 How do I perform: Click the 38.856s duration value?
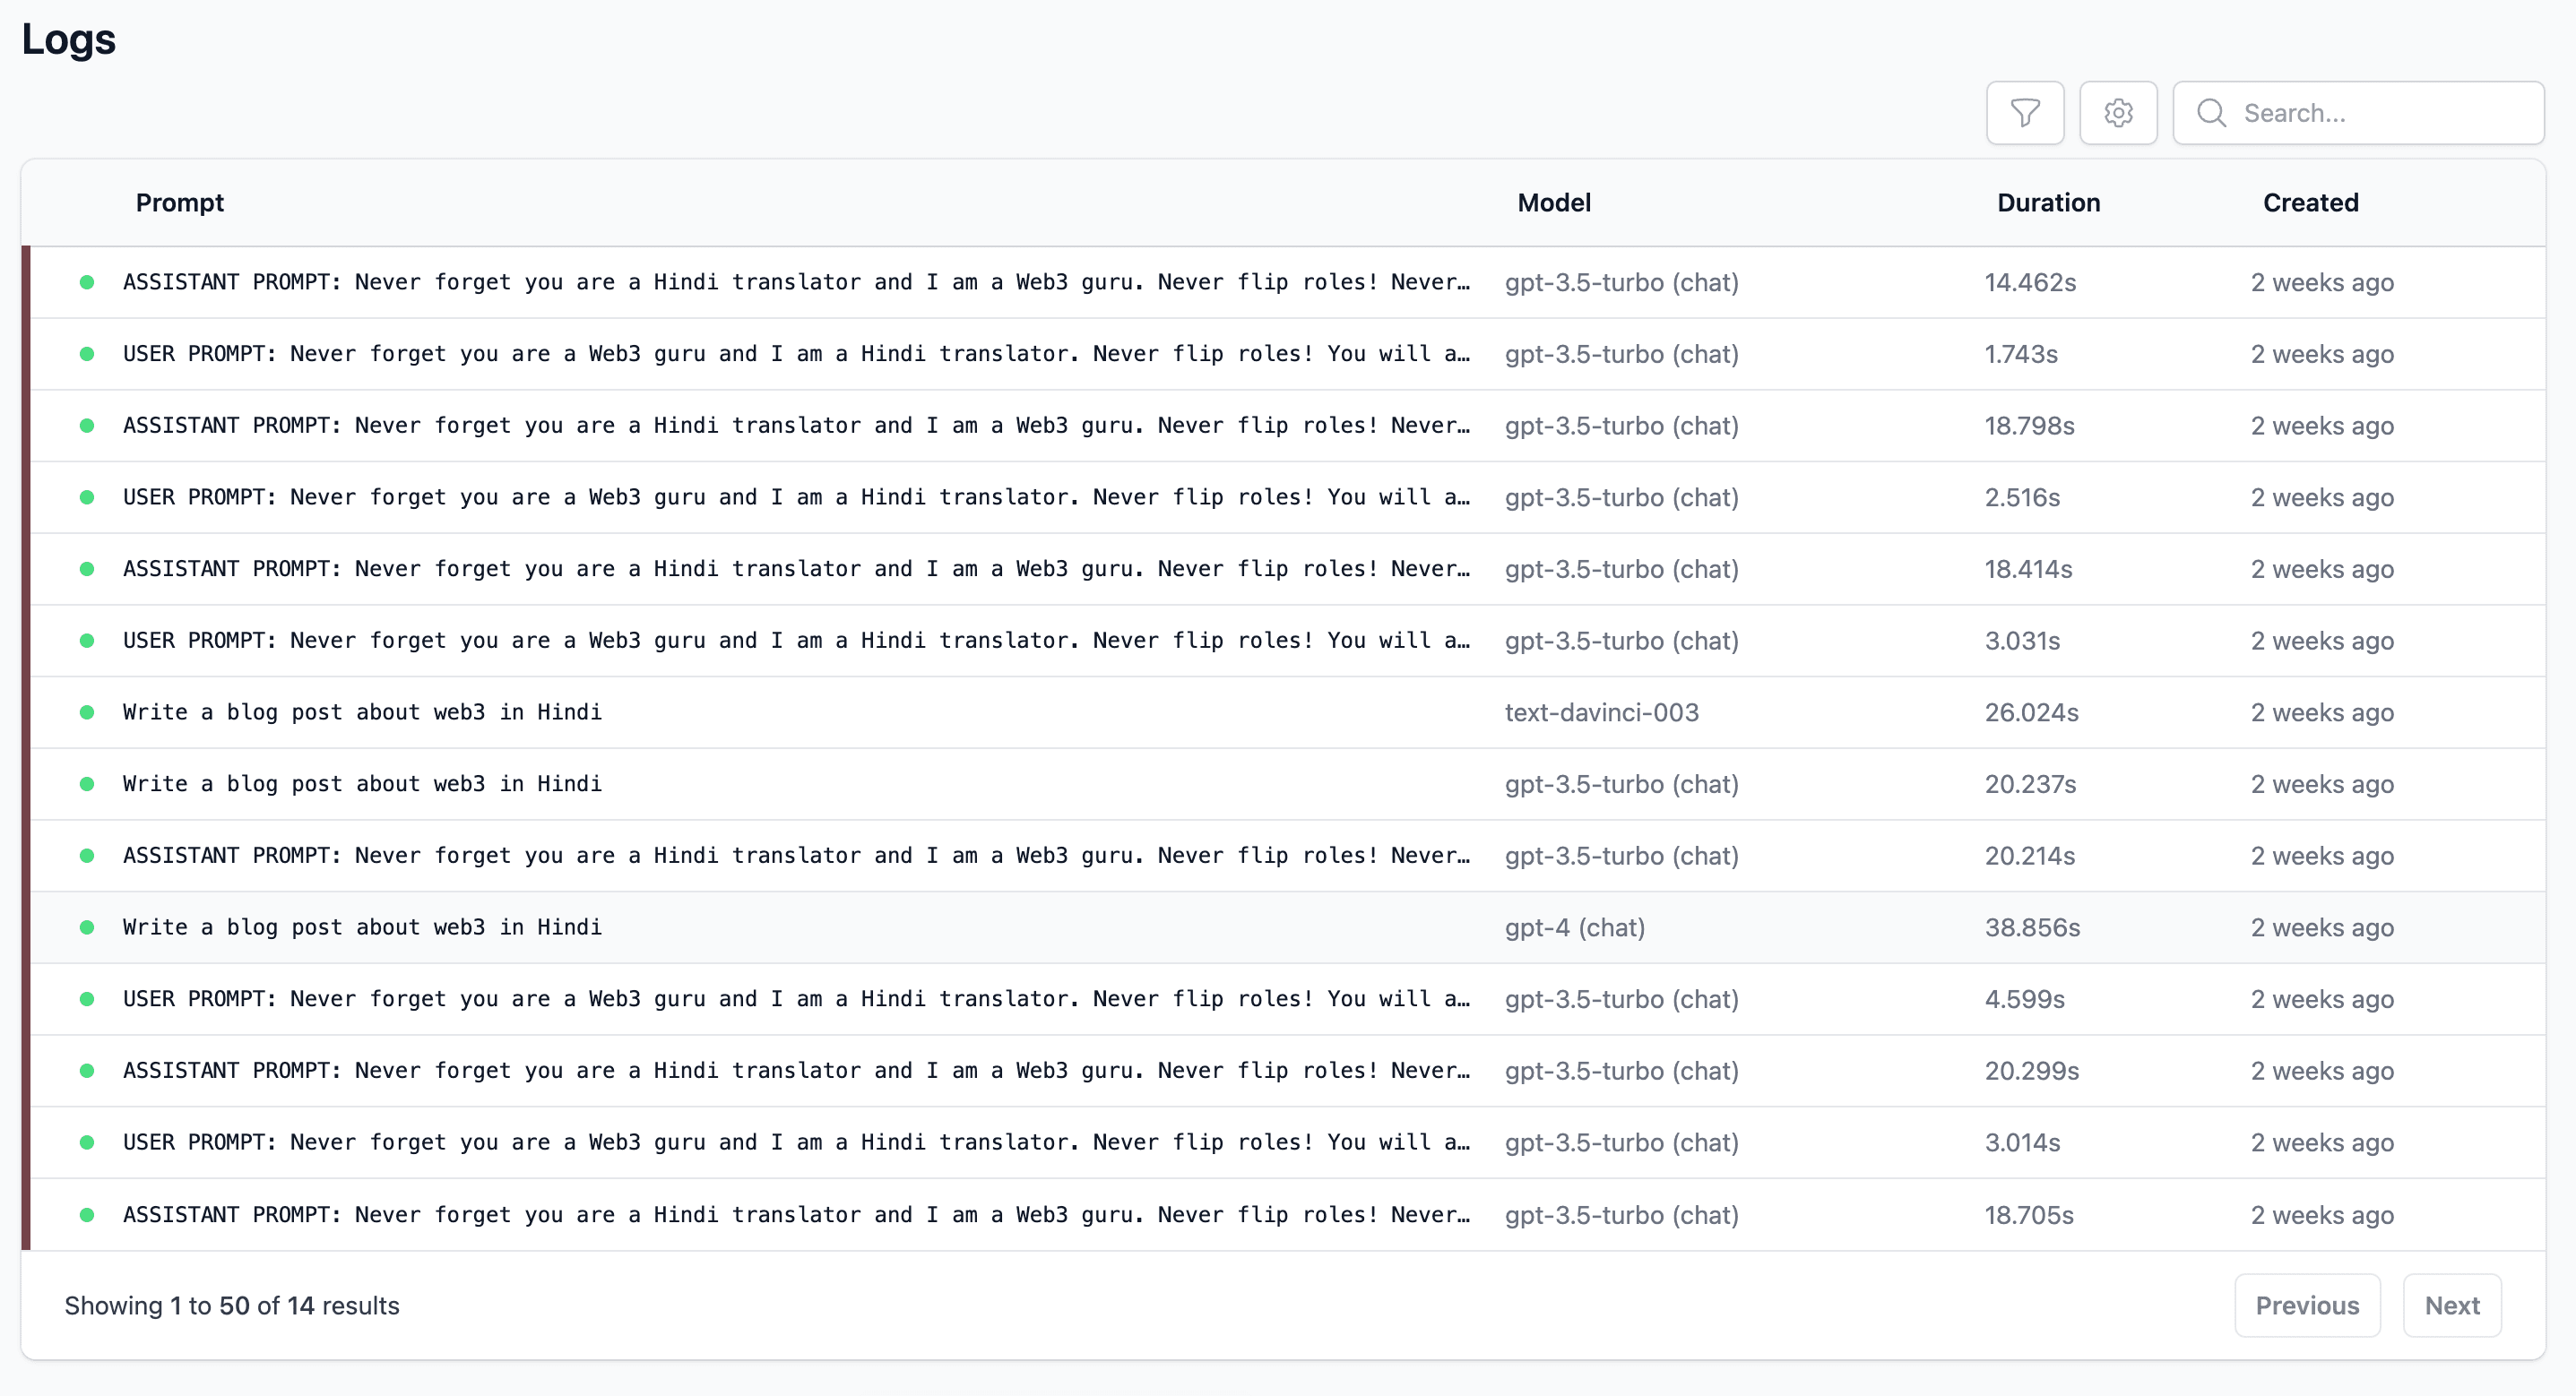(2032, 927)
